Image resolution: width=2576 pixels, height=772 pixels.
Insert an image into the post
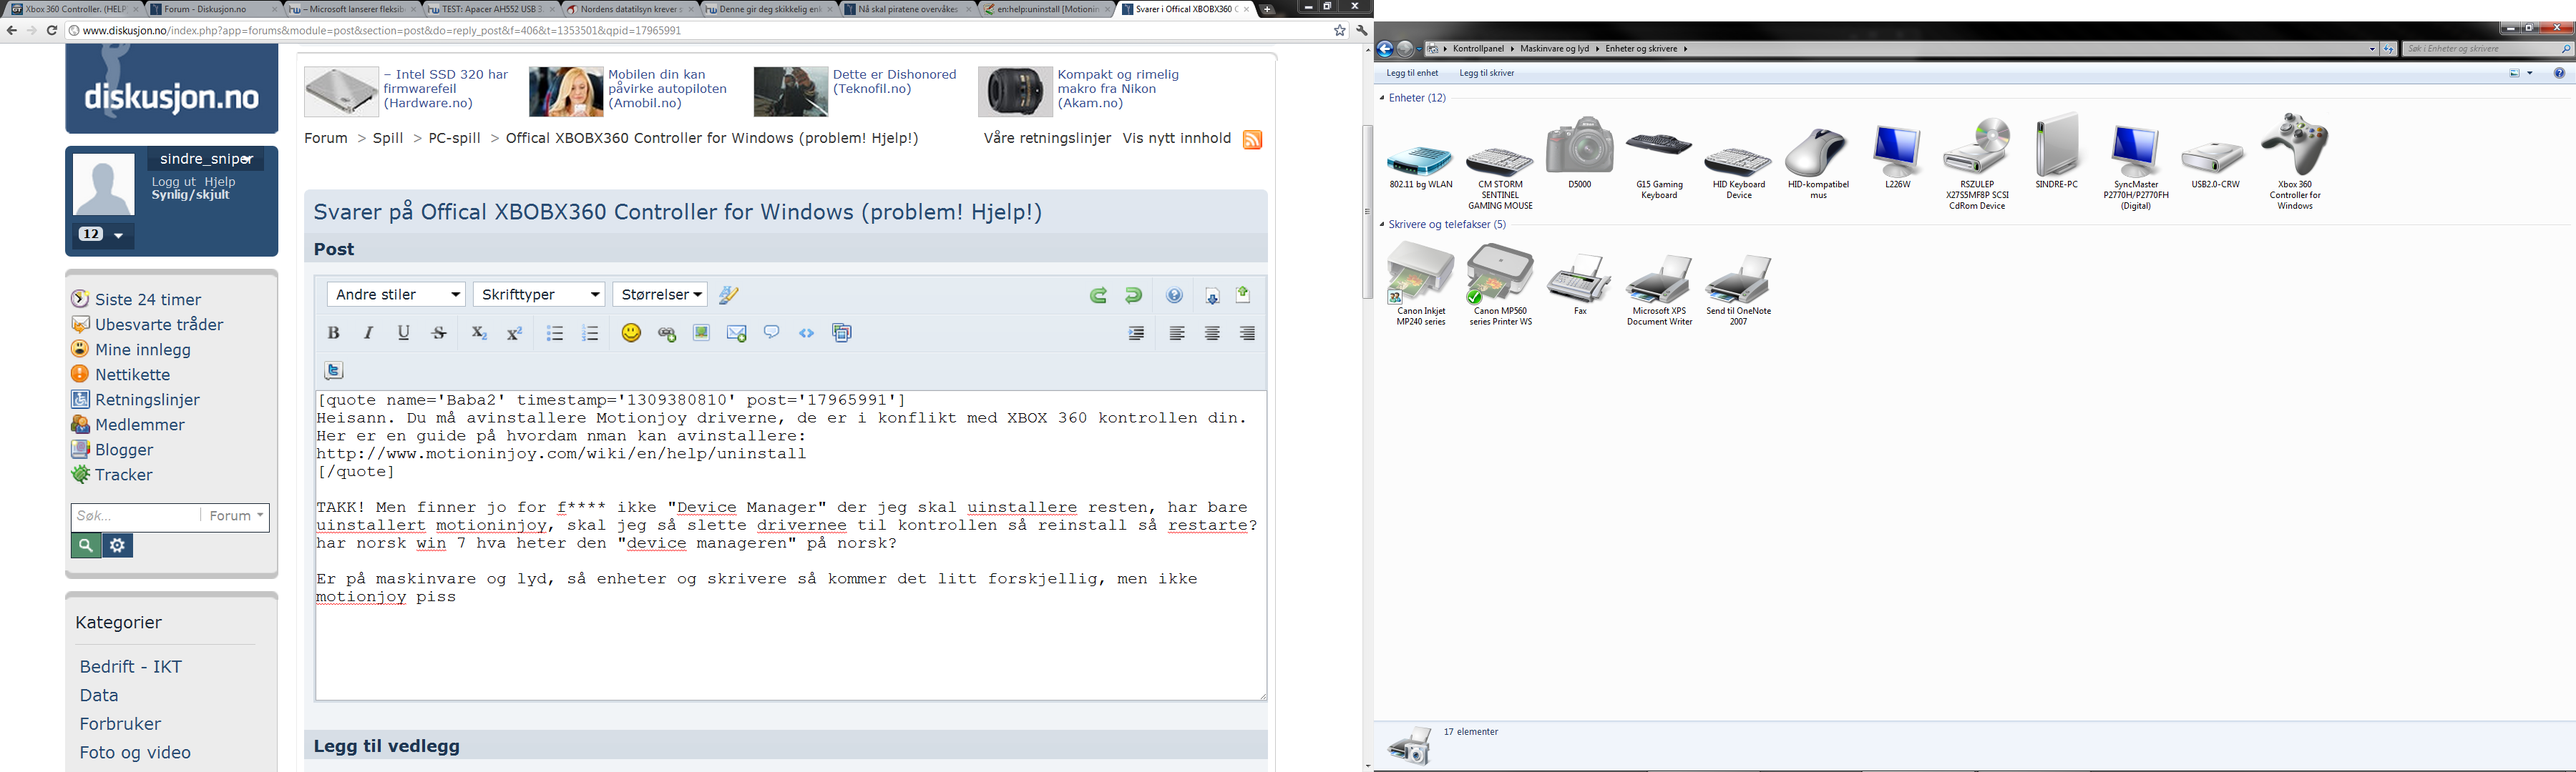(701, 332)
